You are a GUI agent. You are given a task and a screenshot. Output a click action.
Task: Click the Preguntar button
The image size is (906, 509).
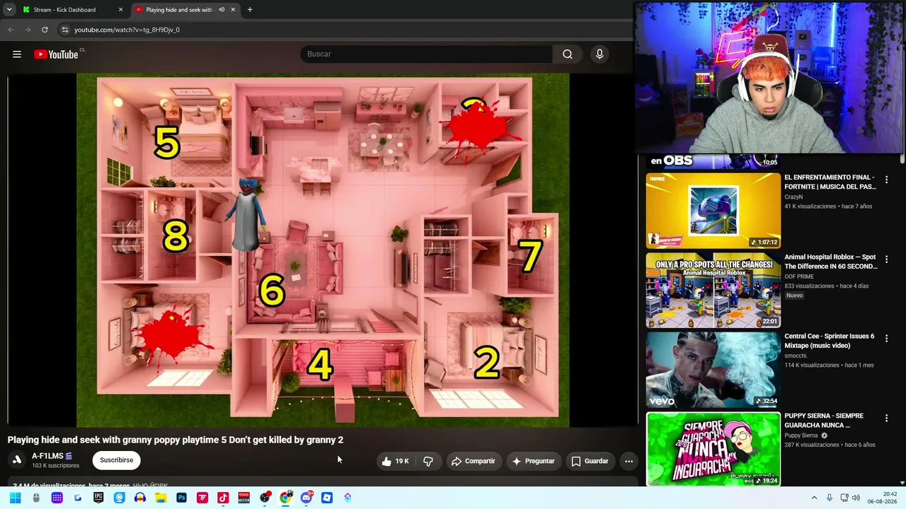(x=533, y=461)
